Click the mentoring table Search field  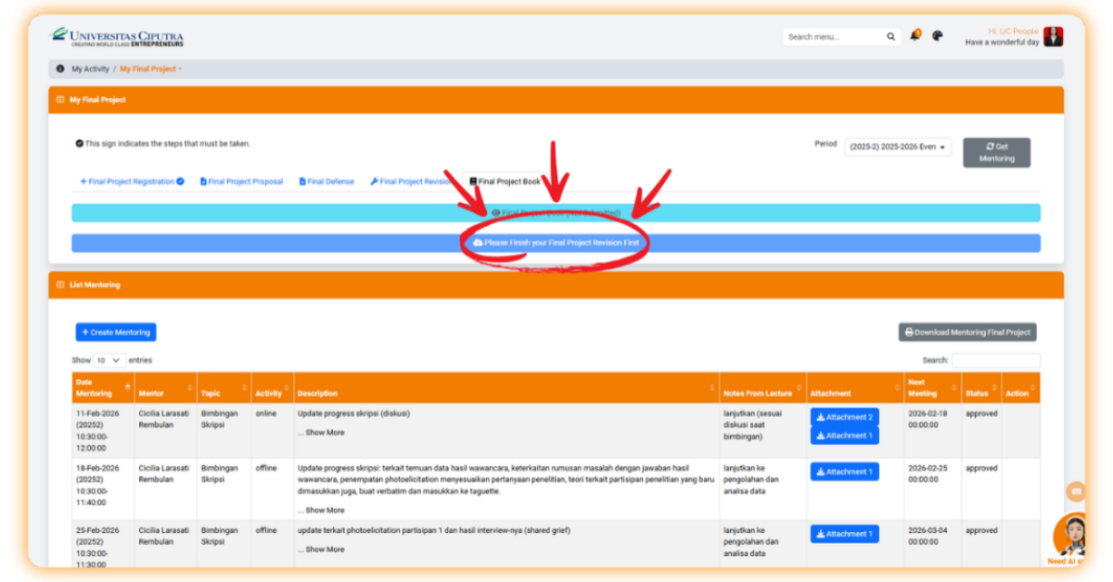(995, 360)
